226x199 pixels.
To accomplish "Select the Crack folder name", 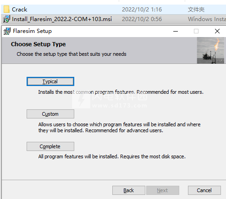I will point(20,10).
